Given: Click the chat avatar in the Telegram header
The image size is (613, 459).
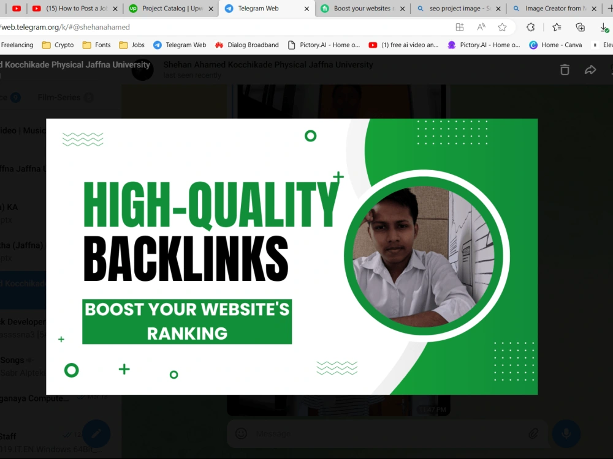Looking at the screenshot, I should pos(142,70).
